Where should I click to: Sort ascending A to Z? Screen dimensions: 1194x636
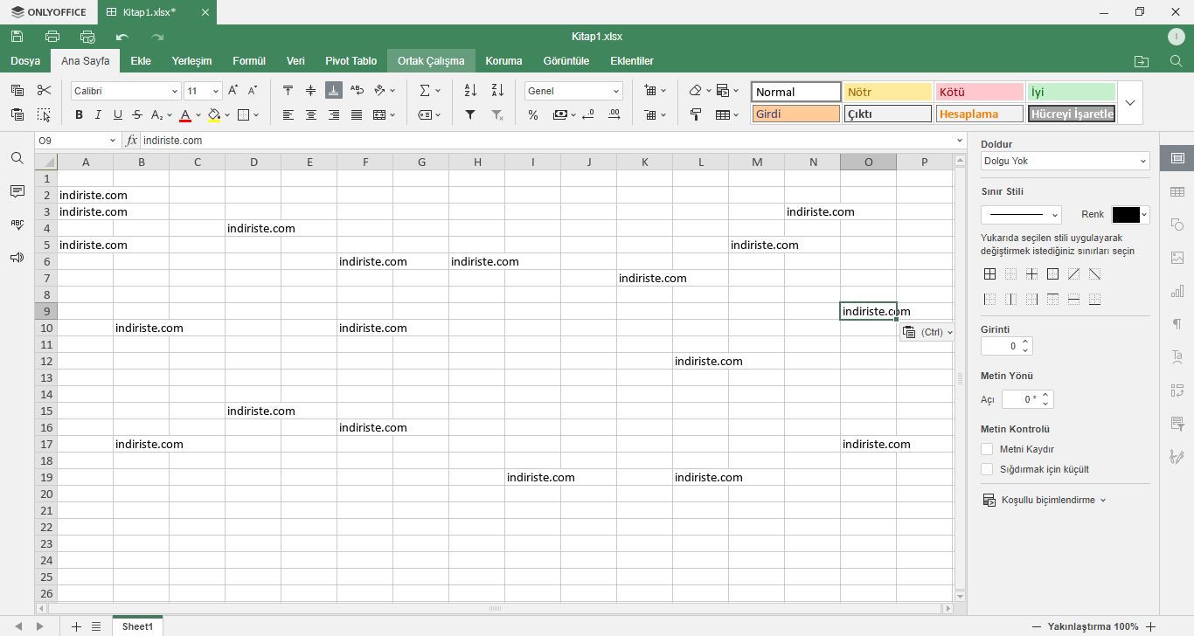point(470,91)
